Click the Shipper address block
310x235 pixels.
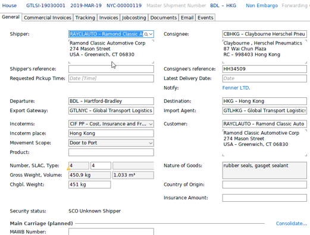pos(111,52)
